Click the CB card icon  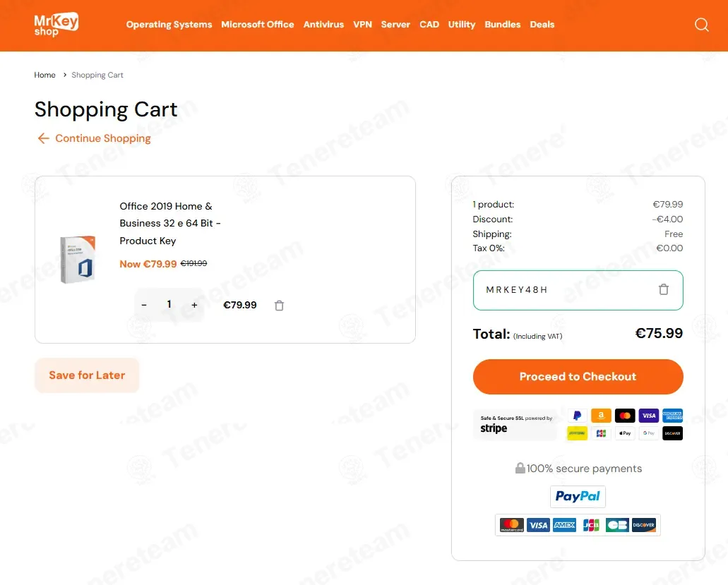pos(617,525)
